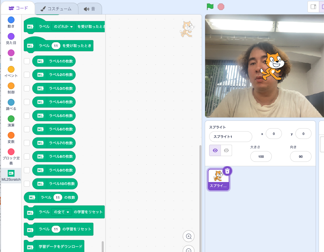Click the ラベル1の枚数 reporter block
Viewport: 324px width, 252px height.
click(54, 61)
